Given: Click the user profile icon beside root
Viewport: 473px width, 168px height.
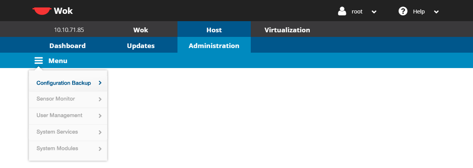Looking at the screenshot, I should point(342,11).
